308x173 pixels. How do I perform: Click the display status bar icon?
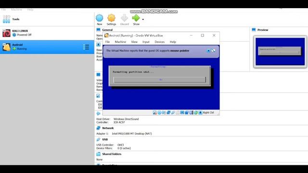[x=182, y=112]
